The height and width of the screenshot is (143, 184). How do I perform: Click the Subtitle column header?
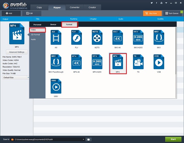click(160, 19)
